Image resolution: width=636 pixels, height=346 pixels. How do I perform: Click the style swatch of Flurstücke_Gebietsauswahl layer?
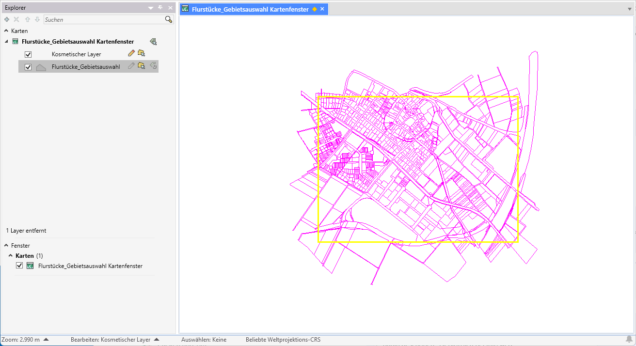point(41,67)
